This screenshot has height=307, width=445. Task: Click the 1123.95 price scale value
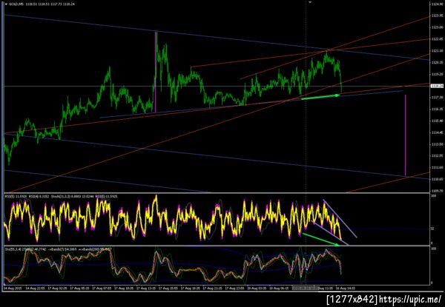click(x=438, y=16)
